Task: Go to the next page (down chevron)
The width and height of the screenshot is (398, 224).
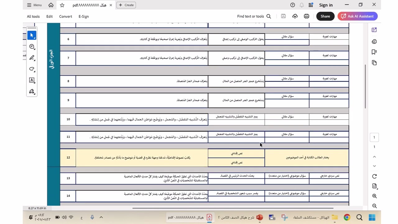Action: (374, 166)
